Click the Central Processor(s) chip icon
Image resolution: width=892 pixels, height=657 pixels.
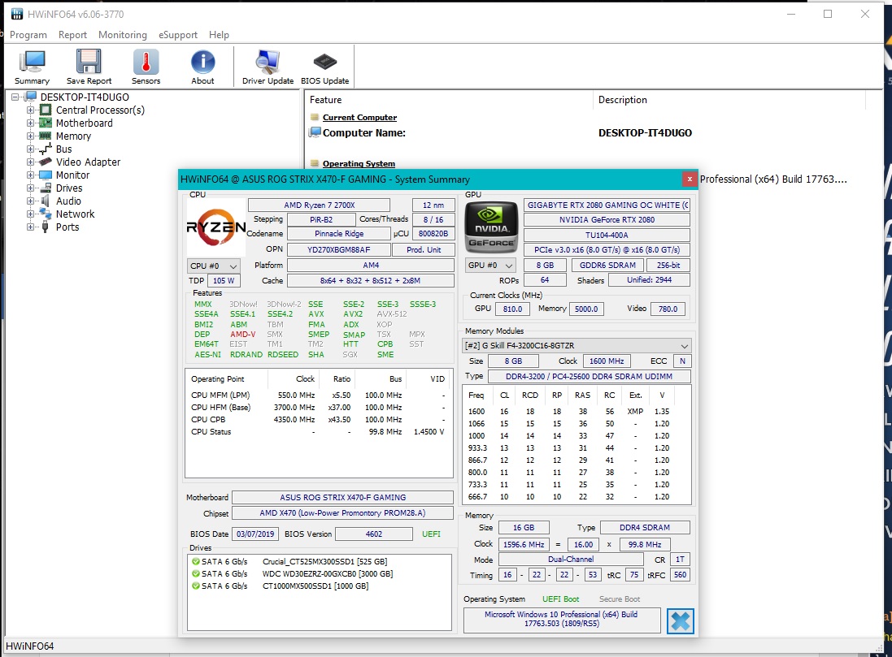click(46, 110)
